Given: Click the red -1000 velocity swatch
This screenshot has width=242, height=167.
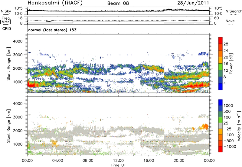Looking at the screenshot, I should click(221, 149).
